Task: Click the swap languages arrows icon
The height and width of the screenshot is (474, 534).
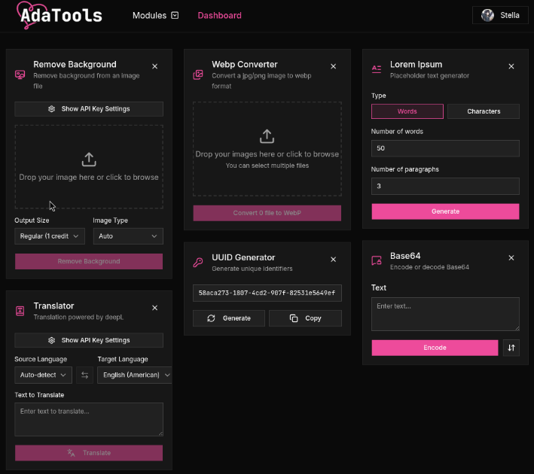Action: [x=84, y=375]
